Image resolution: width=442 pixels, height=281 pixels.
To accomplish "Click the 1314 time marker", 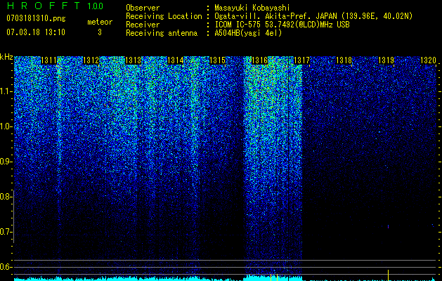I will click(175, 60).
